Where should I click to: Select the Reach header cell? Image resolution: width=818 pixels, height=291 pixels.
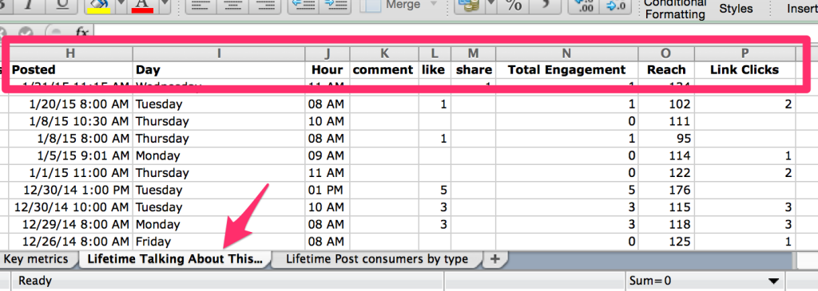666,69
